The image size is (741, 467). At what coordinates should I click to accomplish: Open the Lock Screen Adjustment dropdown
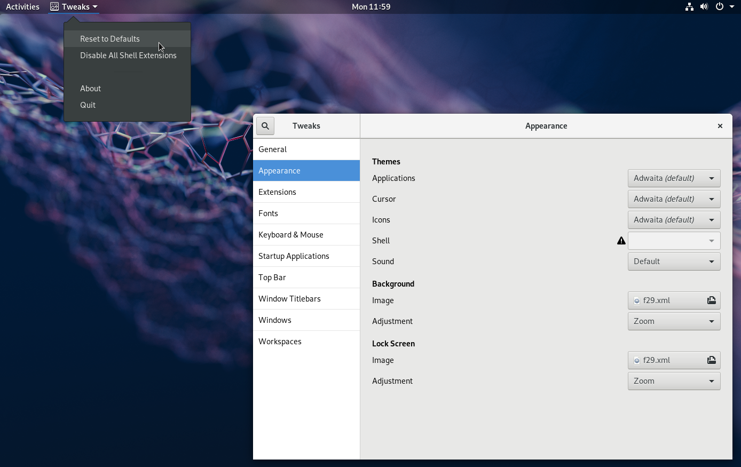674,381
